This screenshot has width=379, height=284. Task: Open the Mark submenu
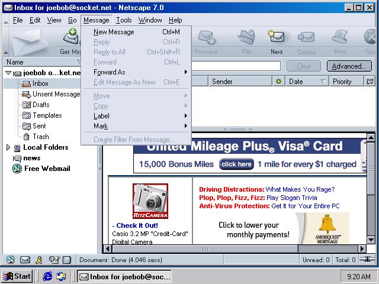(136, 126)
